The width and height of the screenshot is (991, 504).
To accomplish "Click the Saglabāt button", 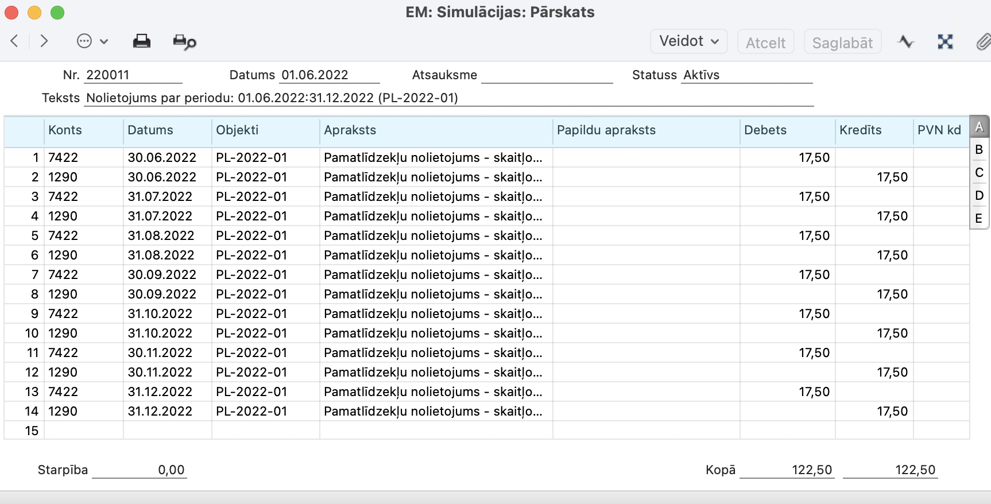I will (842, 42).
